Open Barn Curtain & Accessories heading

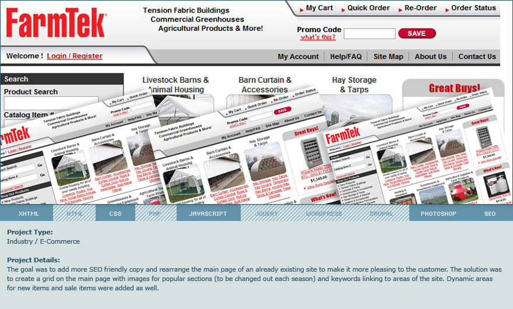(x=265, y=85)
